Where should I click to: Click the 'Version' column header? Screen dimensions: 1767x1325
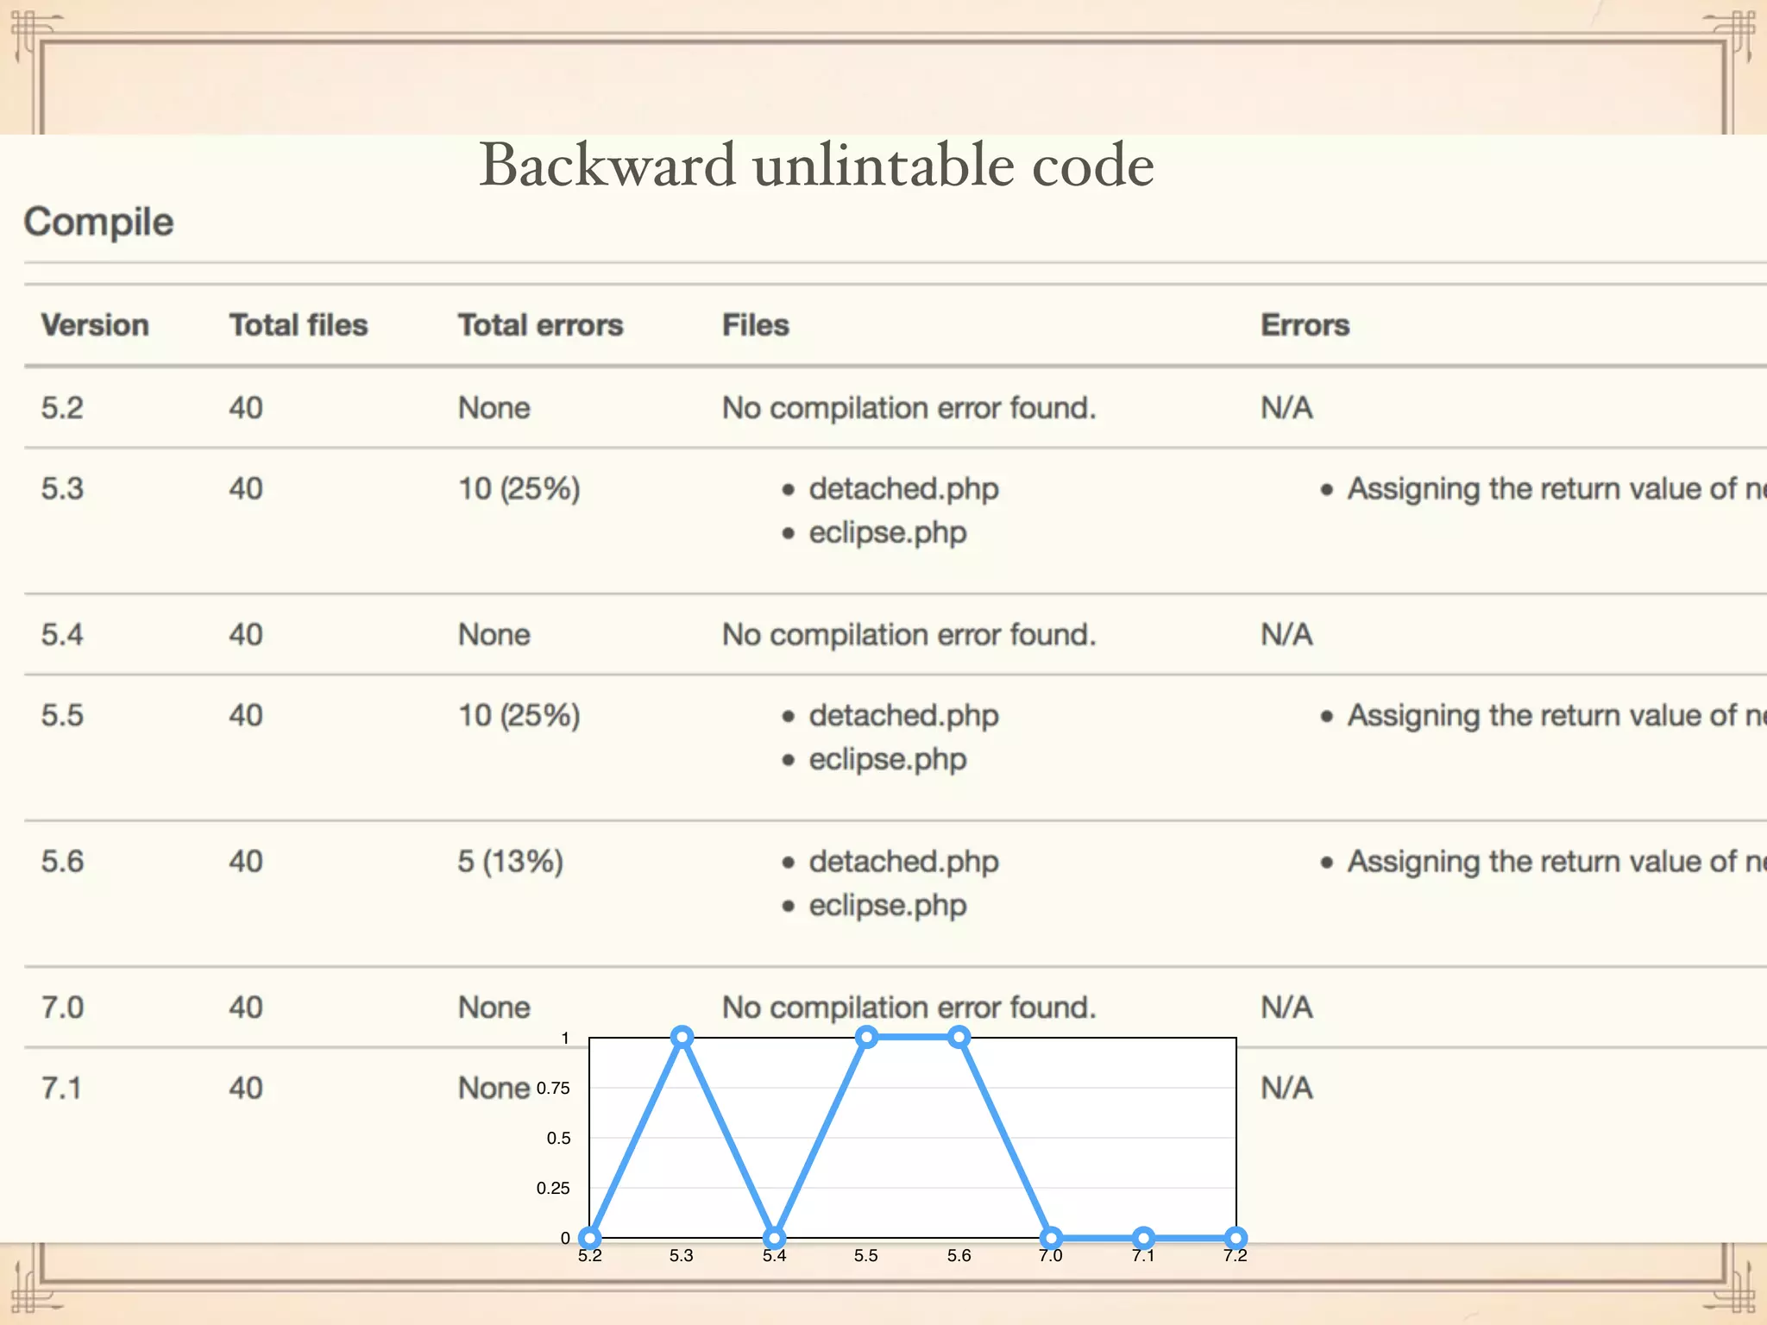pyautogui.click(x=95, y=325)
